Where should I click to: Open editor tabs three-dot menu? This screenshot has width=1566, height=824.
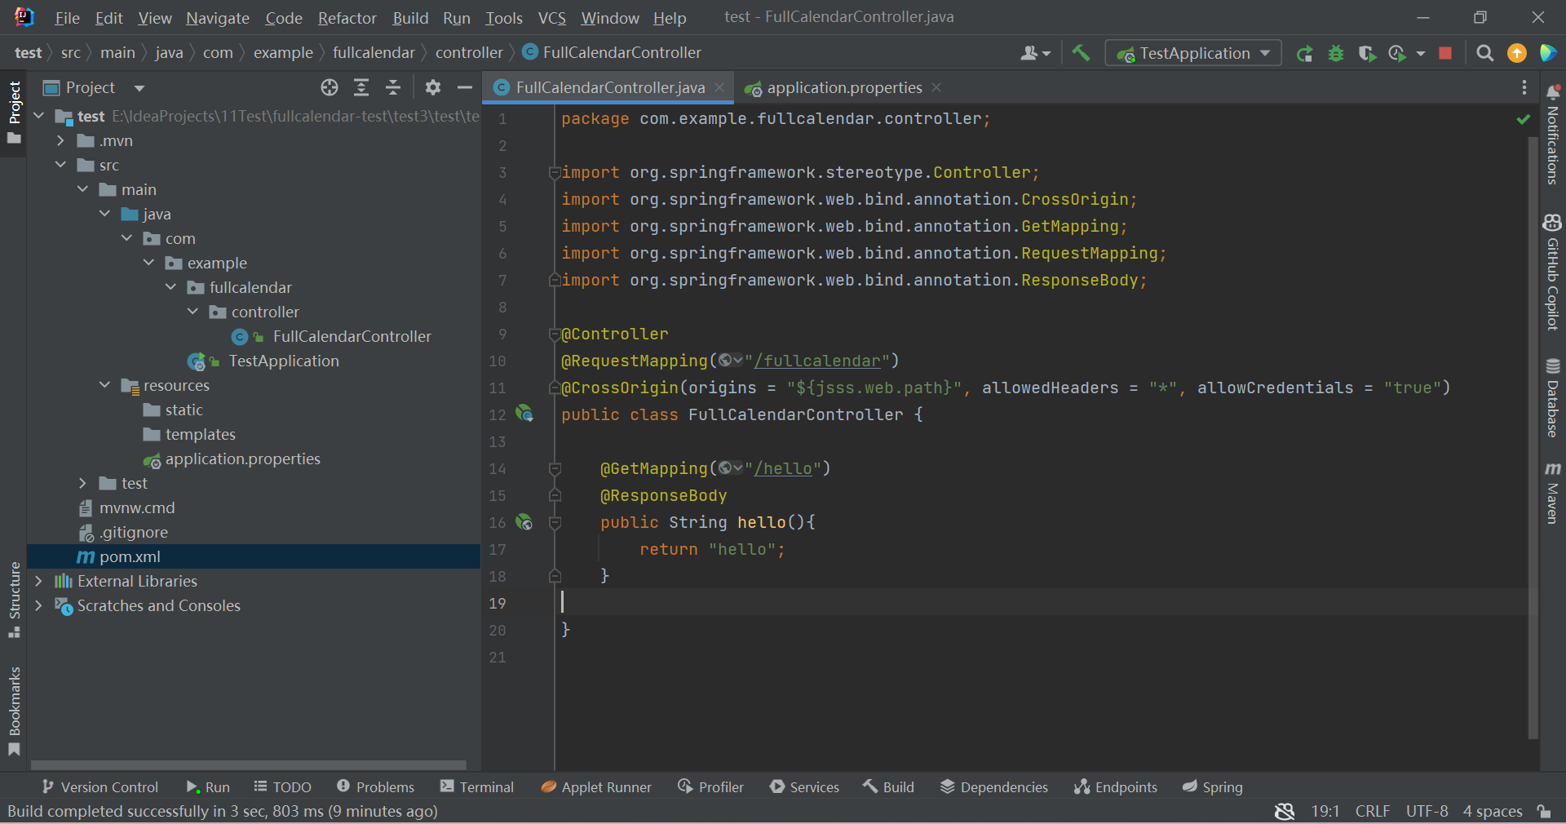1524,87
